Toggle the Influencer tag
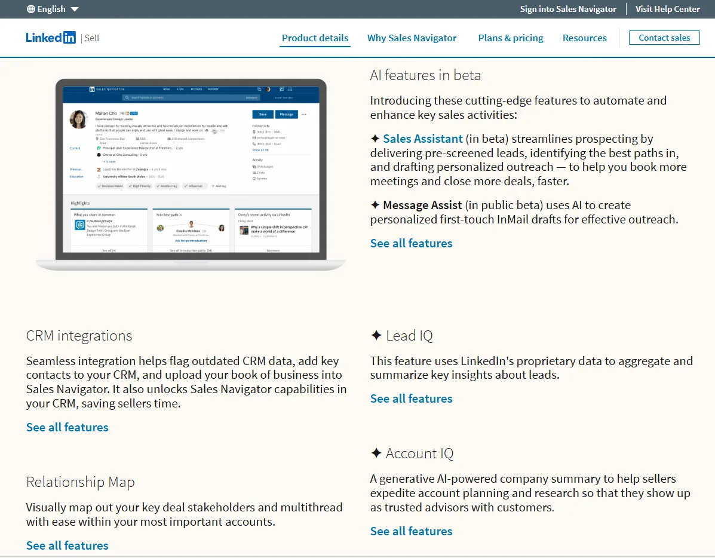Image resolution: width=715 pixels, height=558 pixels. tap(195, 186)
